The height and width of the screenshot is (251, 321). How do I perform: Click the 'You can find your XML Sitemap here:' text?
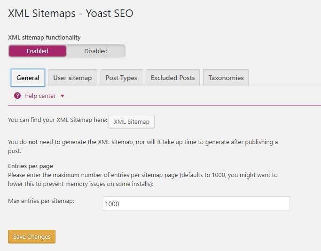(x=57, y=120)
